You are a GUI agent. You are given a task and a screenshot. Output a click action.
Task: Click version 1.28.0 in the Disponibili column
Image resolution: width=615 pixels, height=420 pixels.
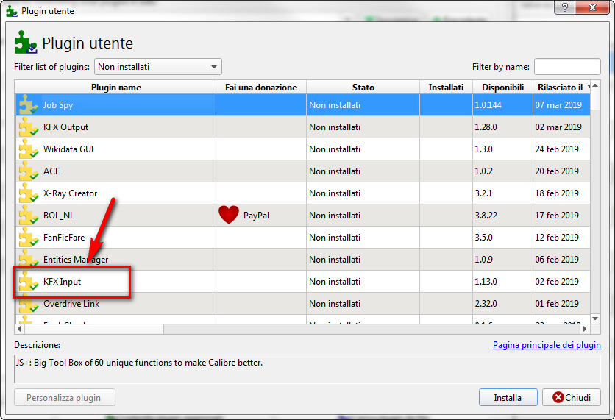coord(486,127)
